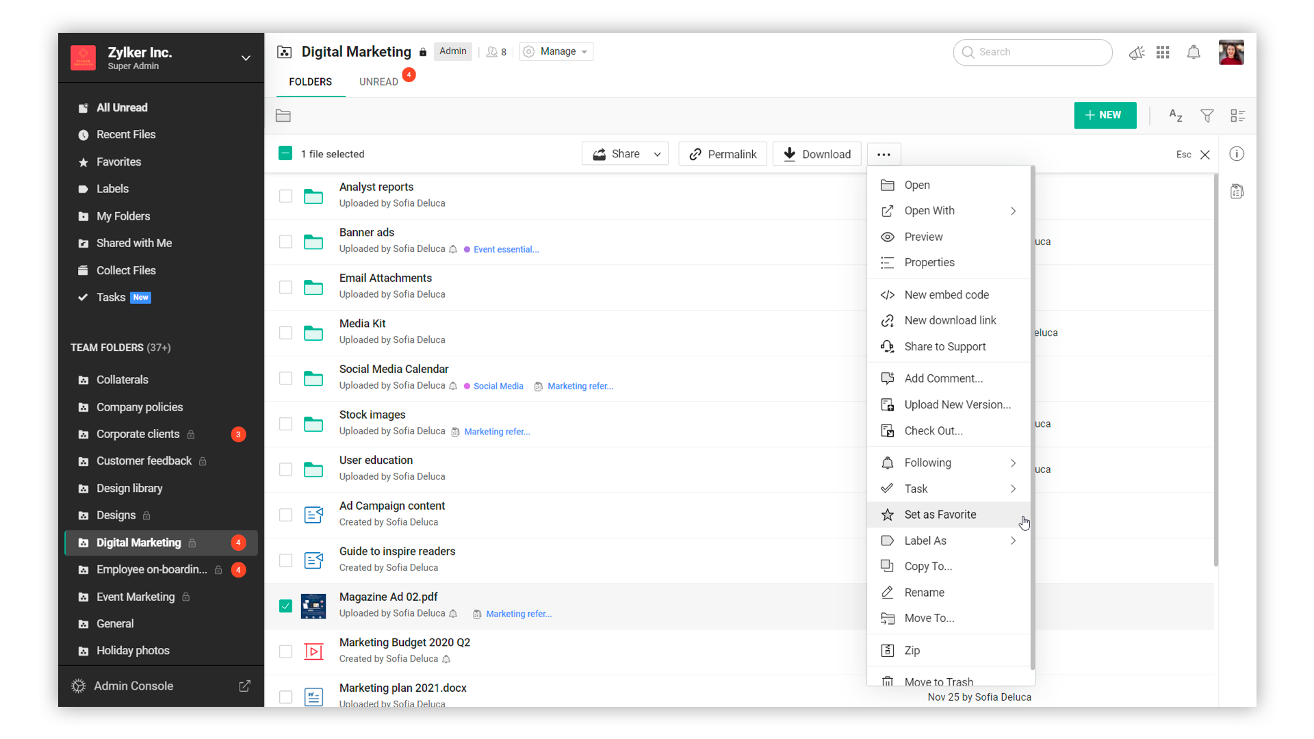Click the three-dots more actions button

click(x=884, y=155)
